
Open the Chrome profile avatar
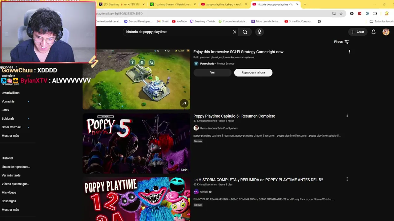click(x=387, y=14)
